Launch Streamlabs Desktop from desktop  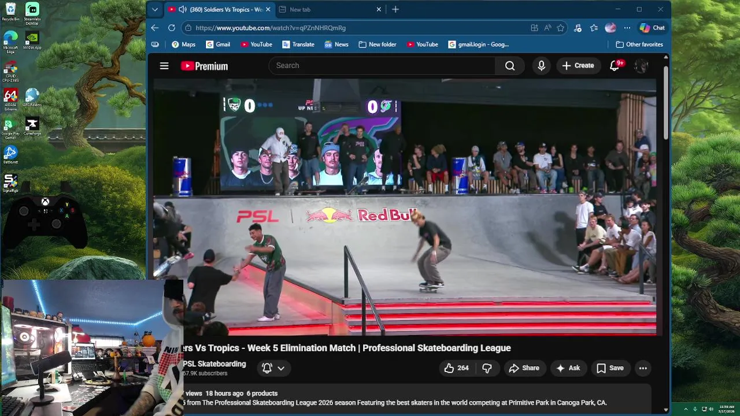(32, 14)
